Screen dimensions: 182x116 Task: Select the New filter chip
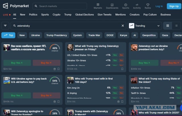(22, 35)
